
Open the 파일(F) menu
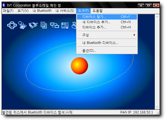tap(8, 11)
